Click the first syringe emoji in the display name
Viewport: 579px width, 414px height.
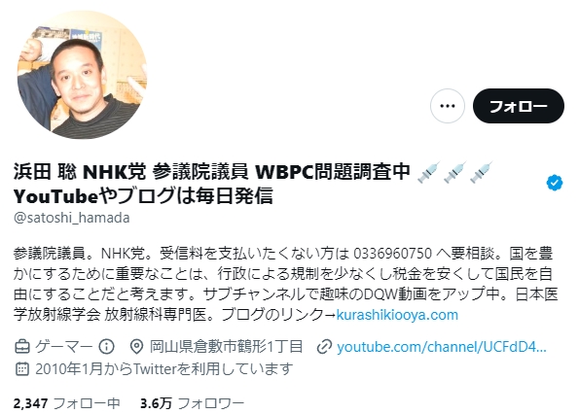(428, 172)
